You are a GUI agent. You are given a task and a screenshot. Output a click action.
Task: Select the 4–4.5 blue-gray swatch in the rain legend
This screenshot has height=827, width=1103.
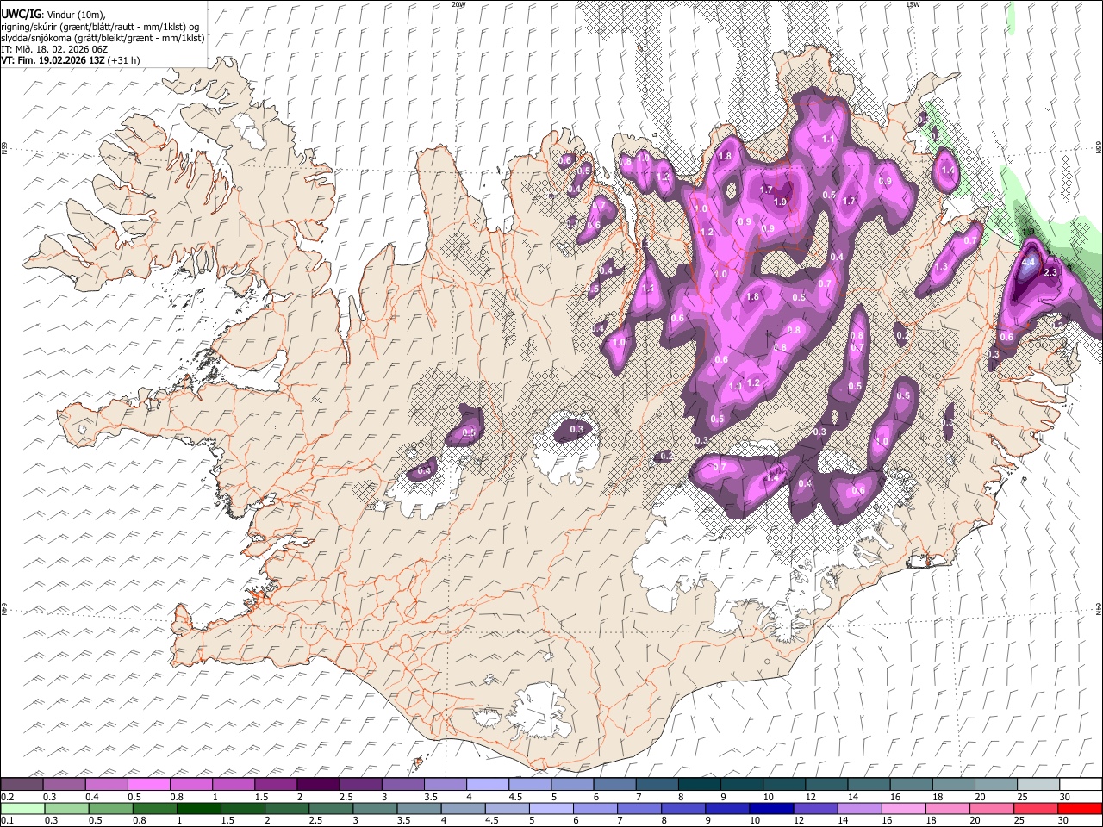[x=464, y=808]
